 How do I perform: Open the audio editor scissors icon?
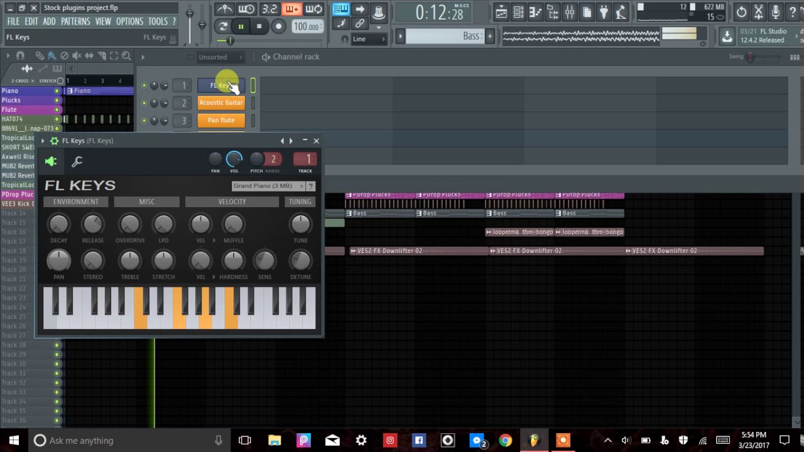(758, 12)
